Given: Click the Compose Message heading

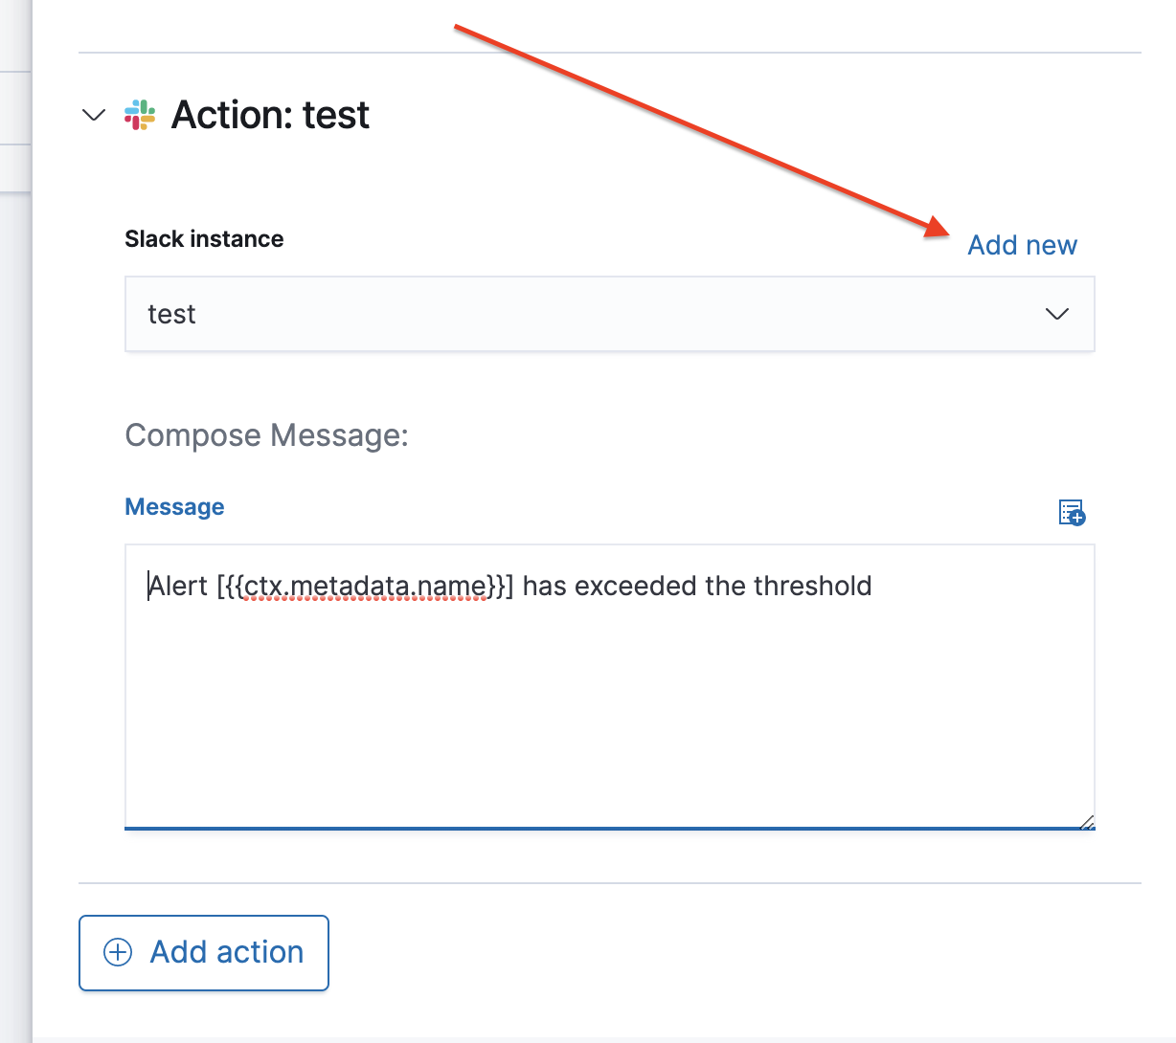Looking at the screenshot, I should click(267, 435).
